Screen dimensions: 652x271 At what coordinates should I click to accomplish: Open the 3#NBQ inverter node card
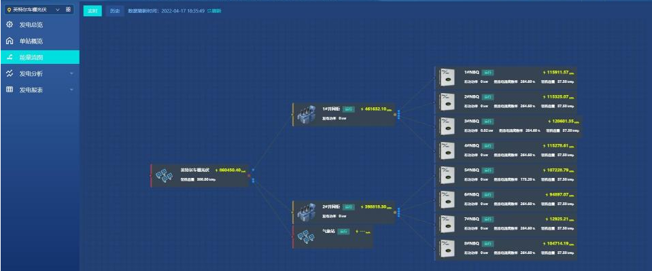[508, 126]
